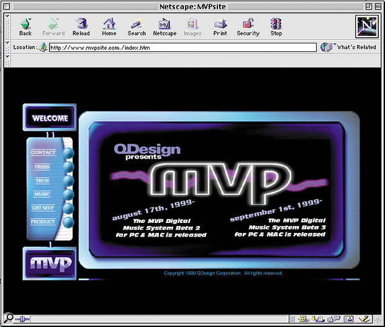
Task: Open the My Netscape toolbar button
Action: [x=165, y=27]
